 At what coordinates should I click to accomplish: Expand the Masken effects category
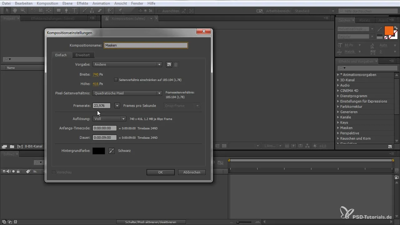coord(338,128)
